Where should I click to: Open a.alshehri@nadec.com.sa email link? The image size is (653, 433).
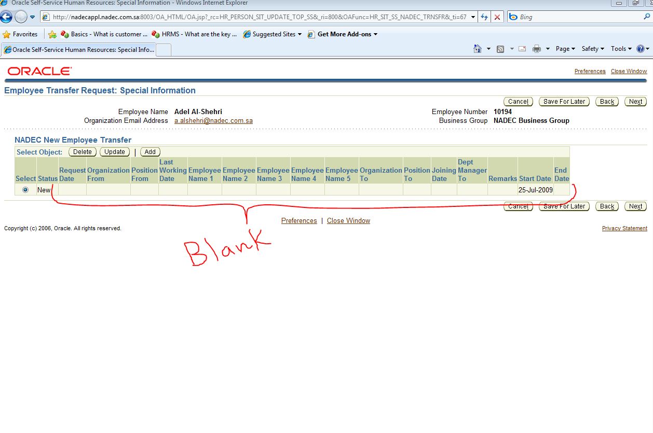point(213,121)
